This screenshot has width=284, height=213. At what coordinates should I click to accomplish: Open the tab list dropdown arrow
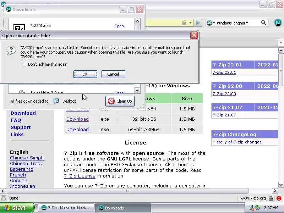281,42
